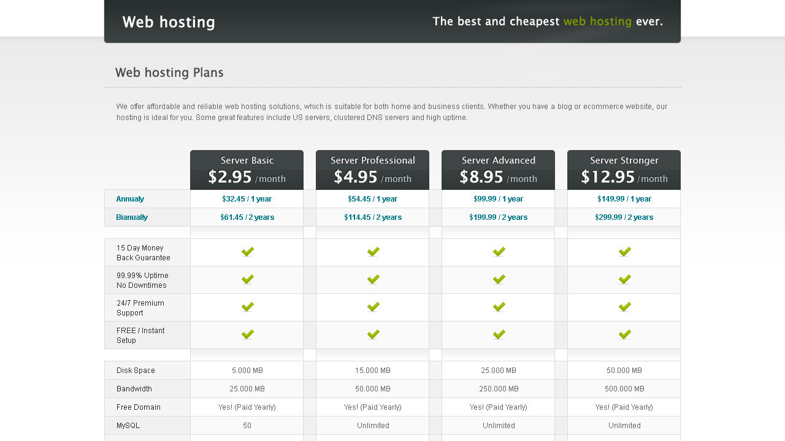Click the $32.45 / 1 year annual price
Screen dimensions: 785x441
[247, 198]
